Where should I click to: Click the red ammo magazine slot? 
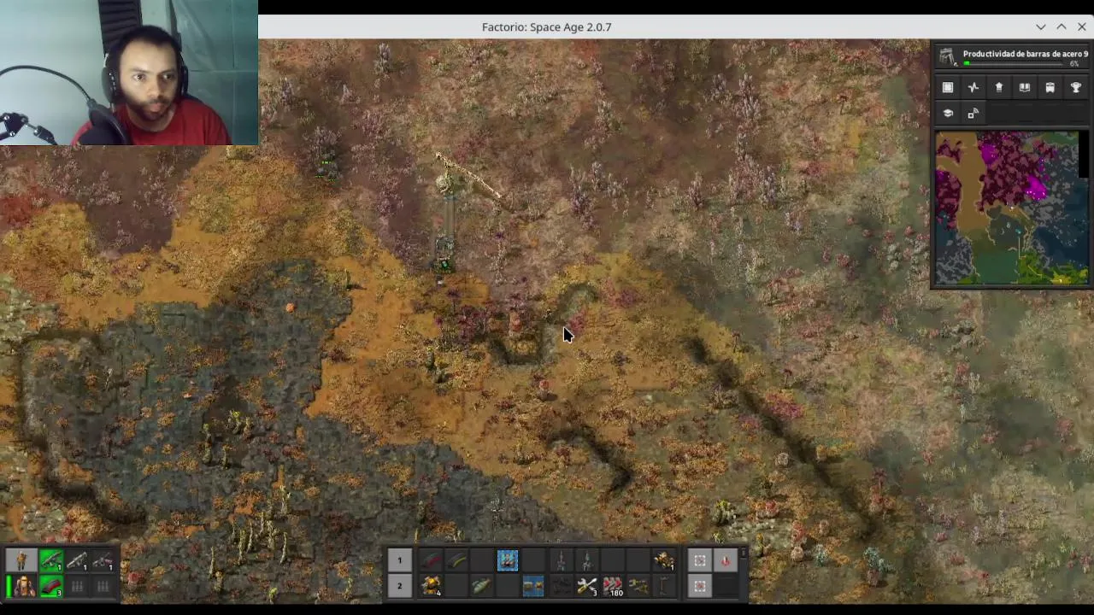(x=51, y=587)
